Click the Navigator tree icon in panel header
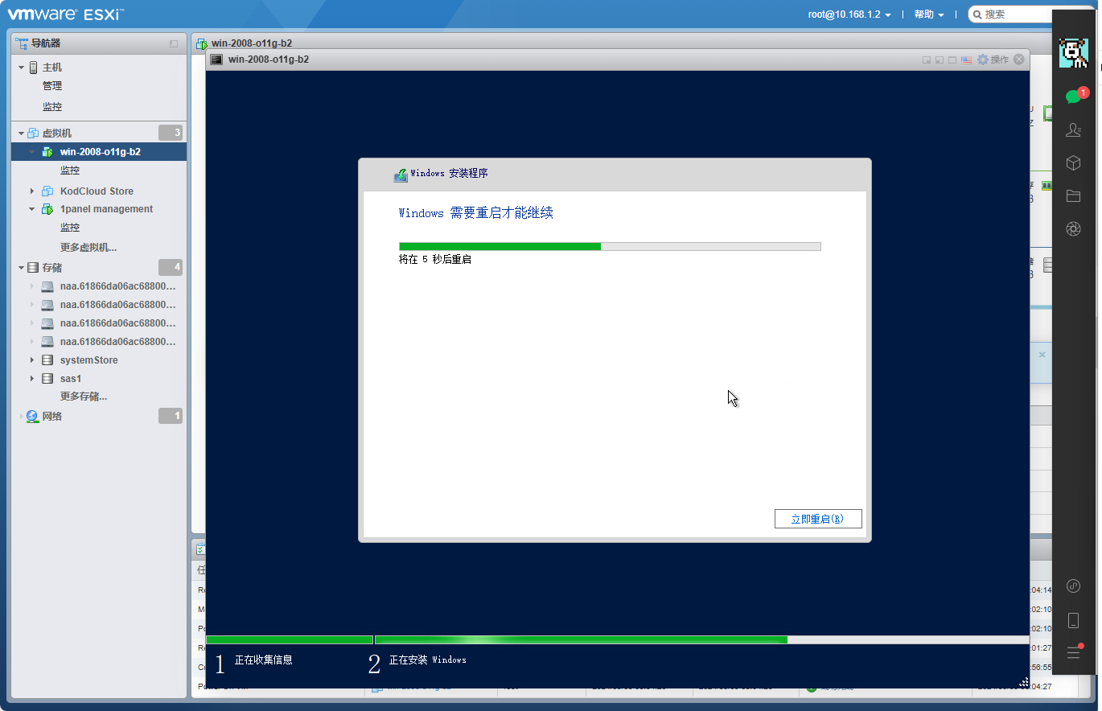The image size is (1102, 711). [22, 43]
